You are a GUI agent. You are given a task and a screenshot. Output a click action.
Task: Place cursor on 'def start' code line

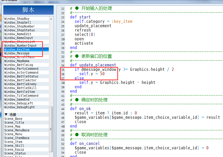tap(80, 17)
